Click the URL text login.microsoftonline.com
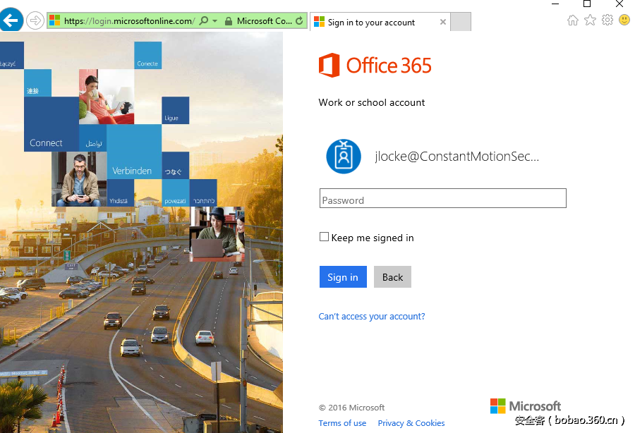The width and height of the screenshot is (635, 433). tap(129, 21)
